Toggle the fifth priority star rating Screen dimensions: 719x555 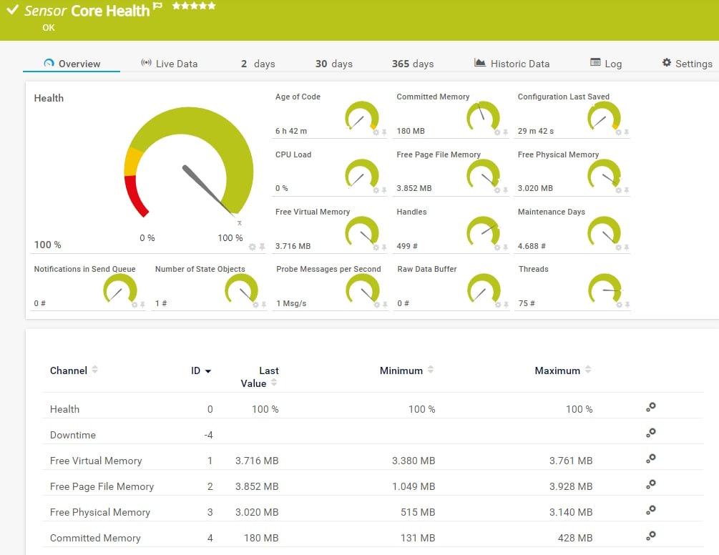click(212, 5)
